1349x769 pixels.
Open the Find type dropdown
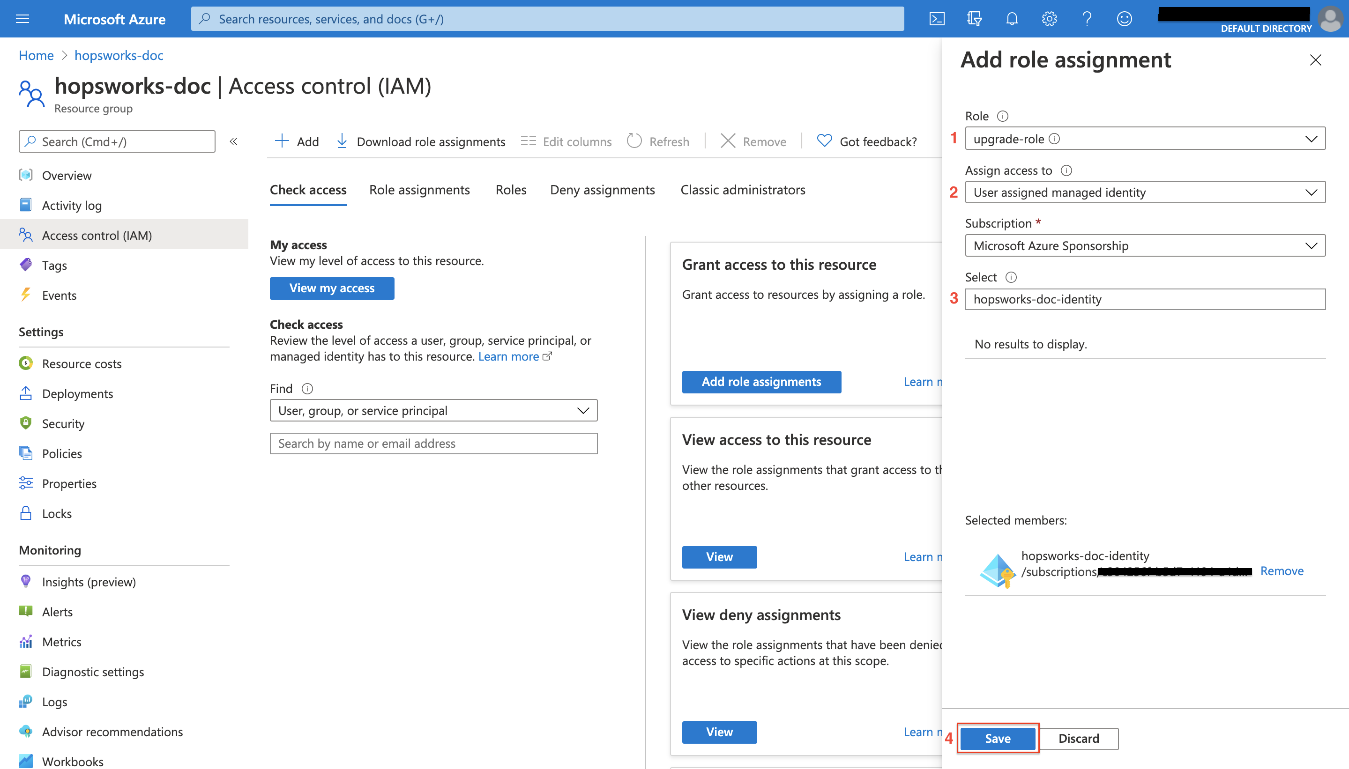click(433, 410)
